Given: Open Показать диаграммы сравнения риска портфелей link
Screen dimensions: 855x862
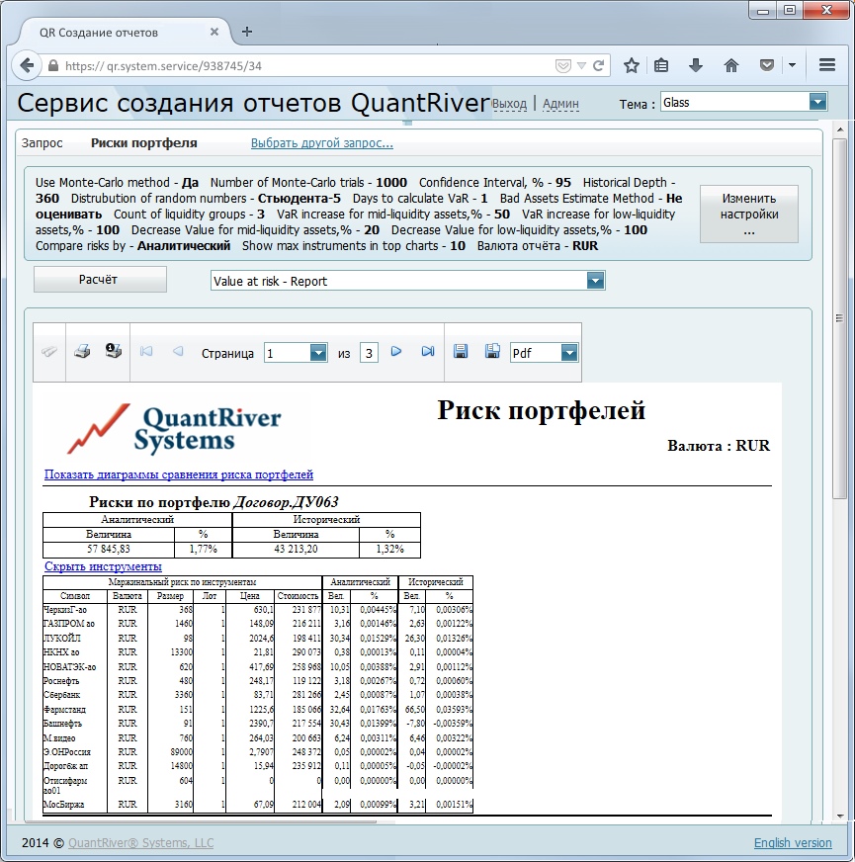Looking at the screenshot, I should 179,474.
